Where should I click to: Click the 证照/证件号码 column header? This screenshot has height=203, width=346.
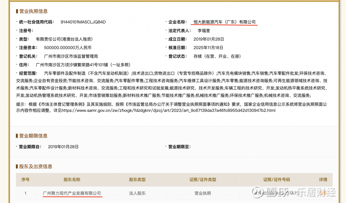(276, 180)
